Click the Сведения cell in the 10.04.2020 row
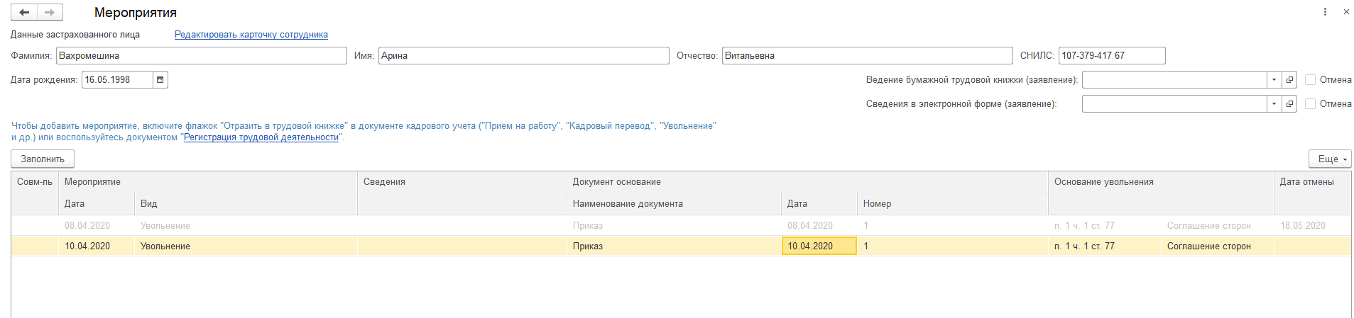 (x=462, y=246)
